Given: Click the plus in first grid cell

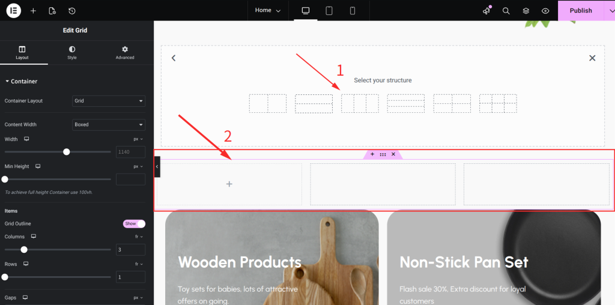Looking at the screenshot, I should pyautogui.click(x=229, y=184).
